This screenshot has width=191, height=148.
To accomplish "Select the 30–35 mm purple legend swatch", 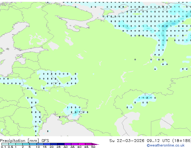I will (68, 144).
